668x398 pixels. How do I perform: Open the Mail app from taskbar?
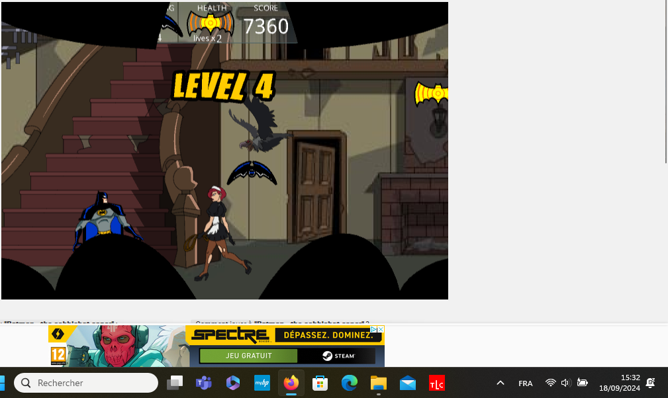tap(408, 383)
